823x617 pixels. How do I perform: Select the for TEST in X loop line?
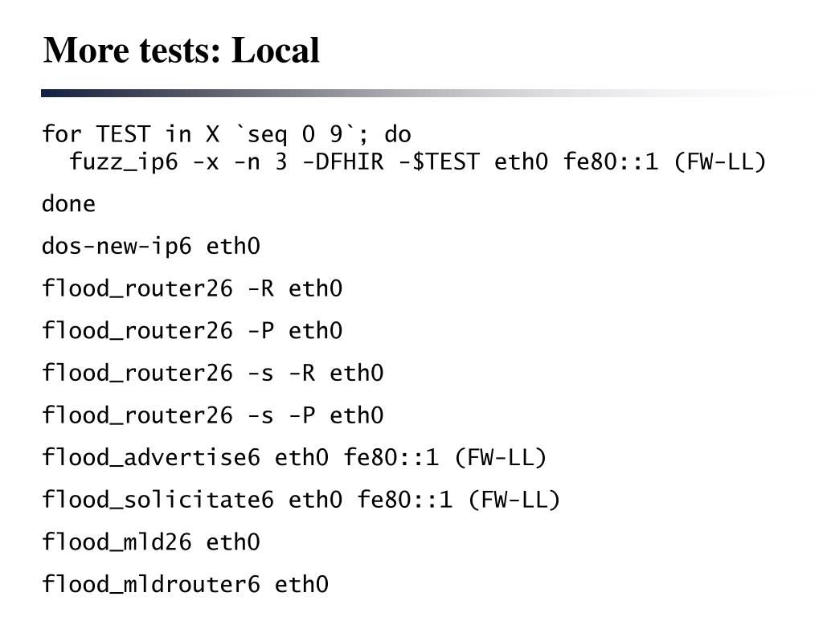(x=226, y=134)
